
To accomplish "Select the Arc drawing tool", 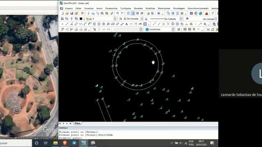I will click(x=85, y=24).
